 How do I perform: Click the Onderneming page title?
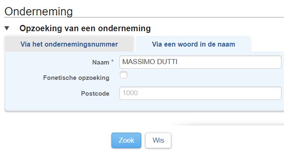[38, 12]
